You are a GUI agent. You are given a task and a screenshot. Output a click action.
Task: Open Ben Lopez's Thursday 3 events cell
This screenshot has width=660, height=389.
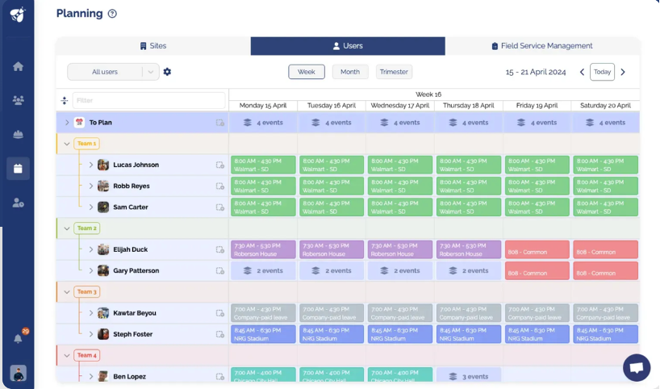469,375
